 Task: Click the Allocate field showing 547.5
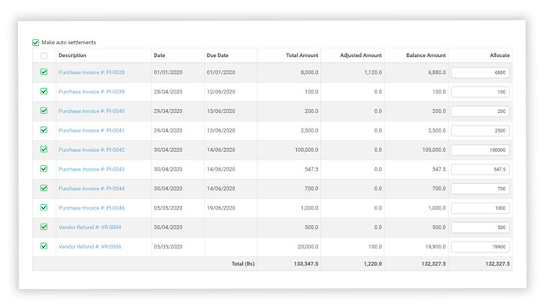(x=480, y=170)
